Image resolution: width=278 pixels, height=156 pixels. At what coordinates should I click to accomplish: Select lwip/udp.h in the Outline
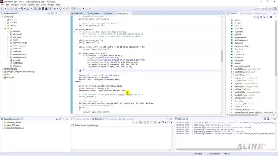point(238,29)
